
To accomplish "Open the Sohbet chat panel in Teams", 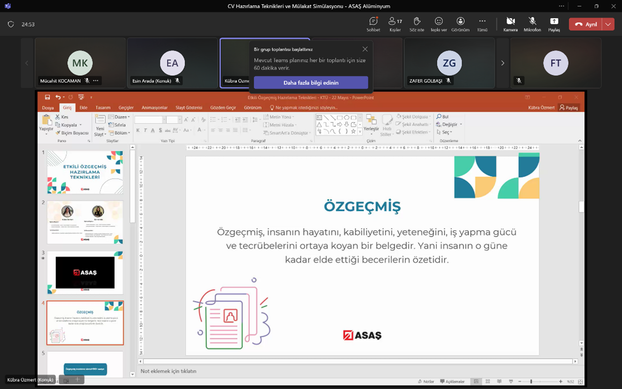I will 373,24.
